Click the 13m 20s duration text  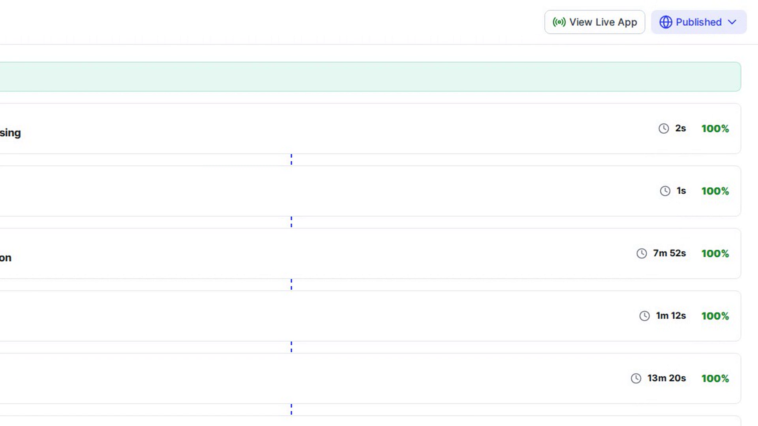pyautogui.click(x=667, y=378)
